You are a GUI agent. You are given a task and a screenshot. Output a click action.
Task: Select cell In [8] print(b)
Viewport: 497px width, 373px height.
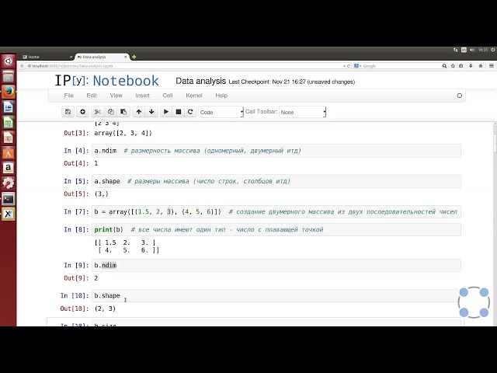coord(276,230)
